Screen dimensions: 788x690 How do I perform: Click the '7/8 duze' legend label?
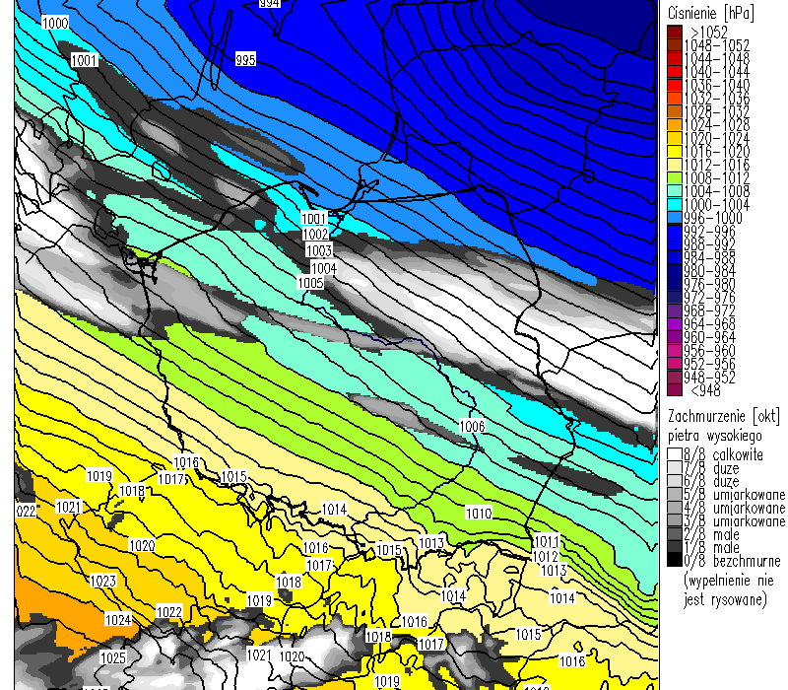click(711, 468)
